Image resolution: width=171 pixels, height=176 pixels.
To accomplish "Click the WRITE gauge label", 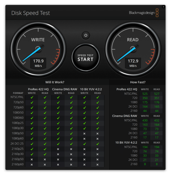I will (x=38, y=40).
